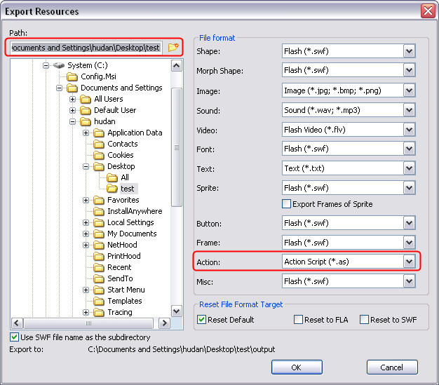The image size is (439, 385).
Task: Collapse the Documents and Settings node
Action: pos(59,88)
